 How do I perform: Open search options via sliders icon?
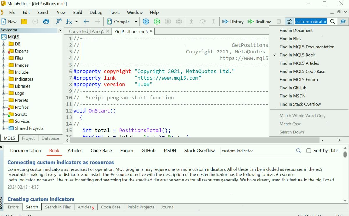tap(289, 22)
